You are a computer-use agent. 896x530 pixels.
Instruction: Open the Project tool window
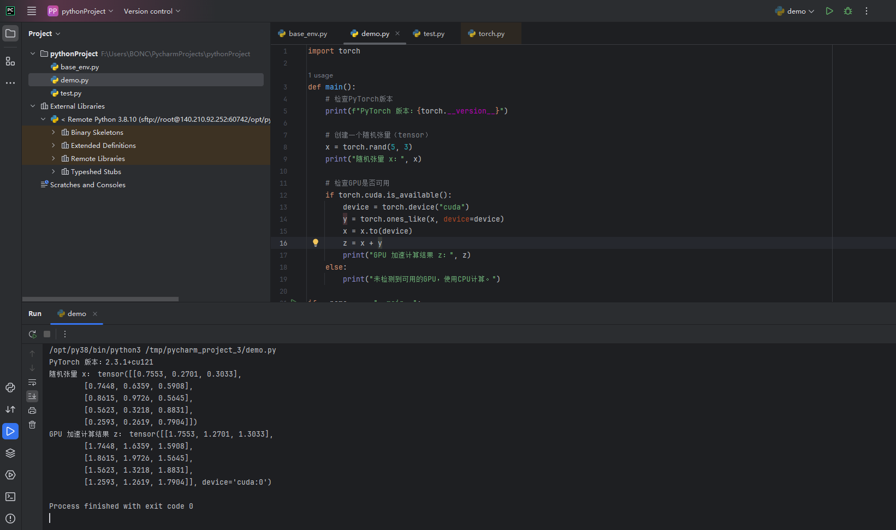pyautogui.click(x=10, y=33)
